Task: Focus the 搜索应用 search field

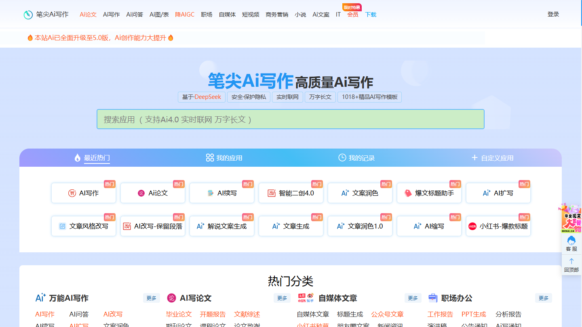Action: point(291,119)
